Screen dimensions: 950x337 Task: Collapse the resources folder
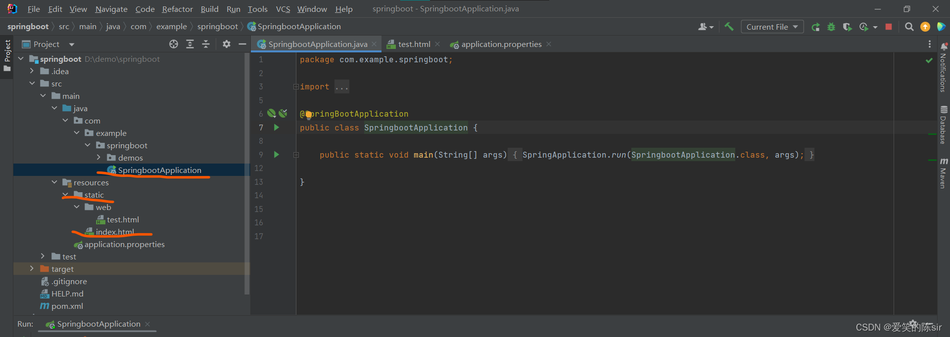point(54,182)
